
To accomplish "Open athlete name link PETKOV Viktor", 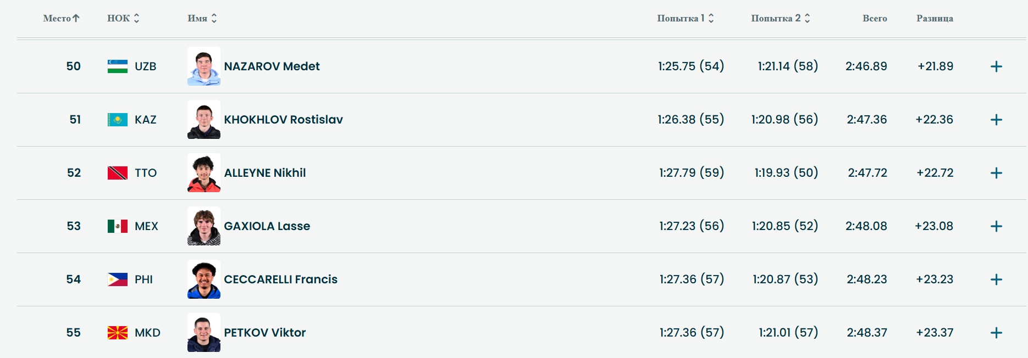I will pyautogui.click(x=264, y=333).
